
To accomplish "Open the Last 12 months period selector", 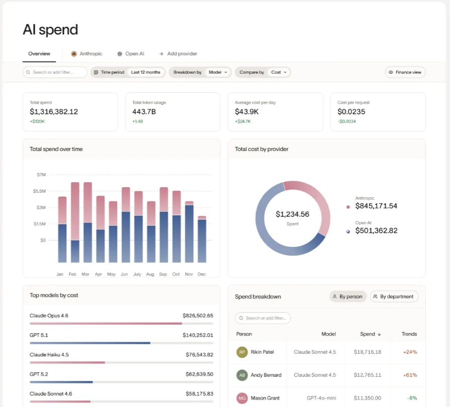I will pyautogui.click(x=146, y=72).
